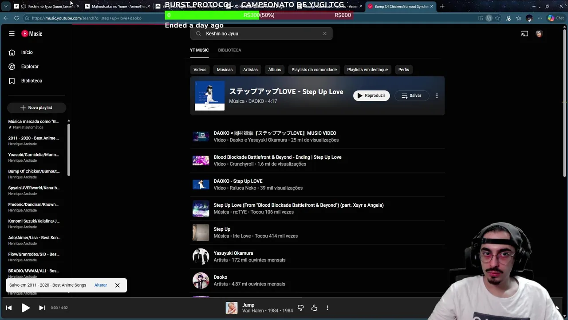Like the song Jump

314,308
